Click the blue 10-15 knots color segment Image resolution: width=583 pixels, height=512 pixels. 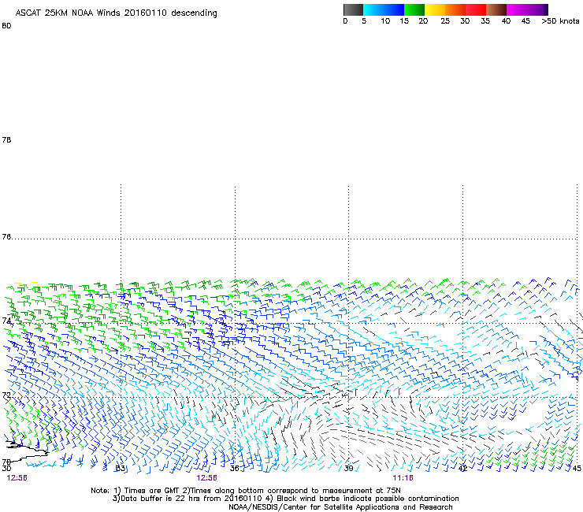pos(394,9)
